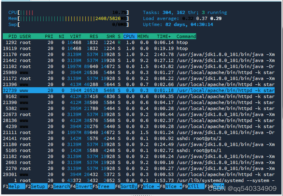Select java -Dr process row PID 21102
283x196 pixels.
[x=138, y=66]
